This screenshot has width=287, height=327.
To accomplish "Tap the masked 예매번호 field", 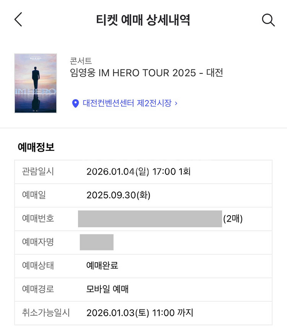I will pos(150,219).
